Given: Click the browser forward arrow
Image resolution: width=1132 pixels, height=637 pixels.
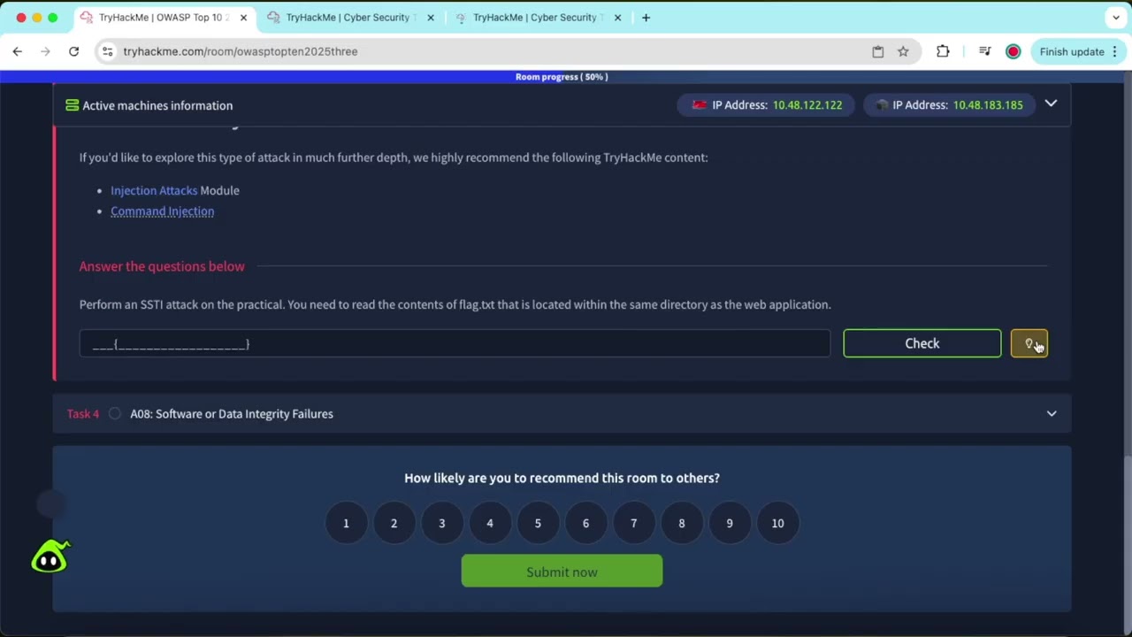Looking at the screenshot, I should click(x=45, y=51).
